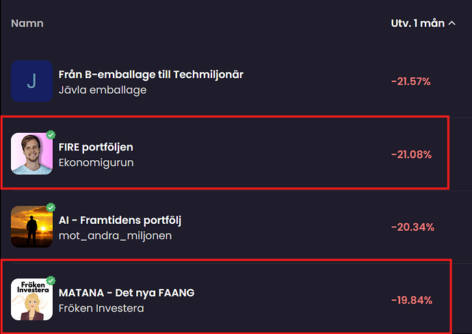Click verified badge on Fröken Investera avatar

pyautogui.click(x=51, y=281)
